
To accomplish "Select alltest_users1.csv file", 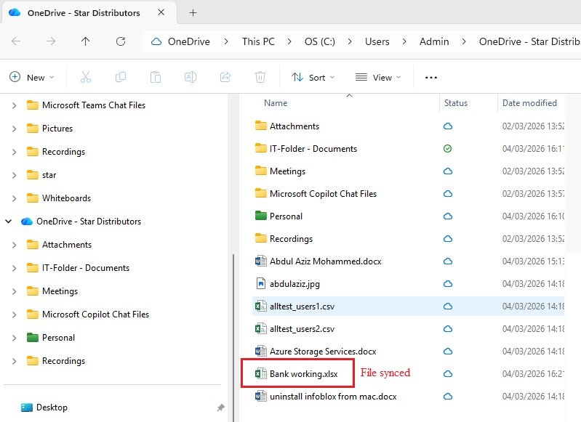I will [302, 306].
